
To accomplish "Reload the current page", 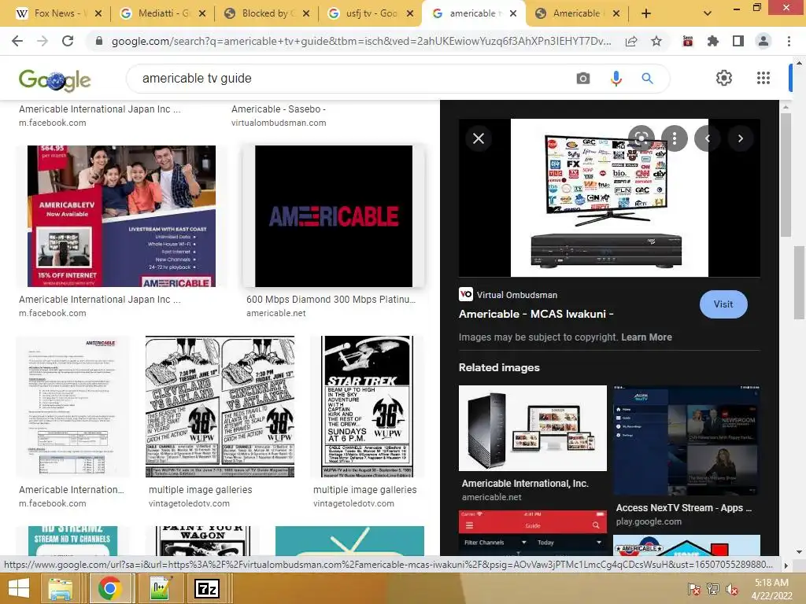I will 68,41.
